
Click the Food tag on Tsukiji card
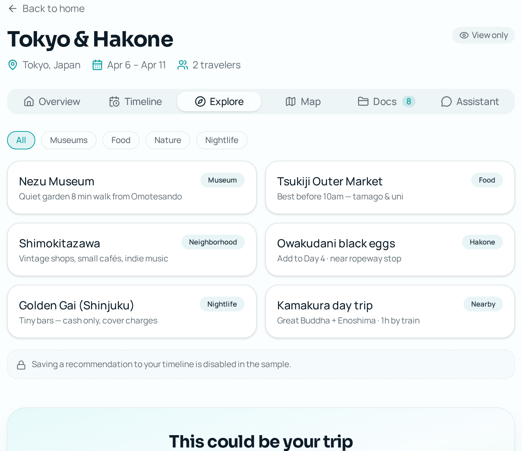pyautogui.click(x=487, y=180)
